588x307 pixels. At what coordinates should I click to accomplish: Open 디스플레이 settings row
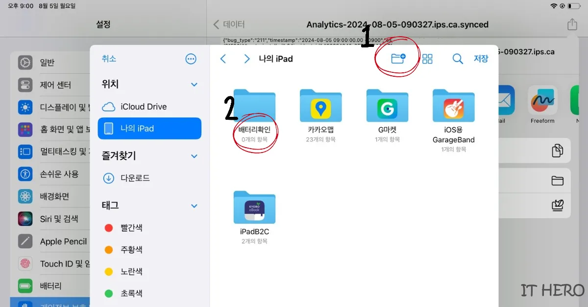pos(49,107)
